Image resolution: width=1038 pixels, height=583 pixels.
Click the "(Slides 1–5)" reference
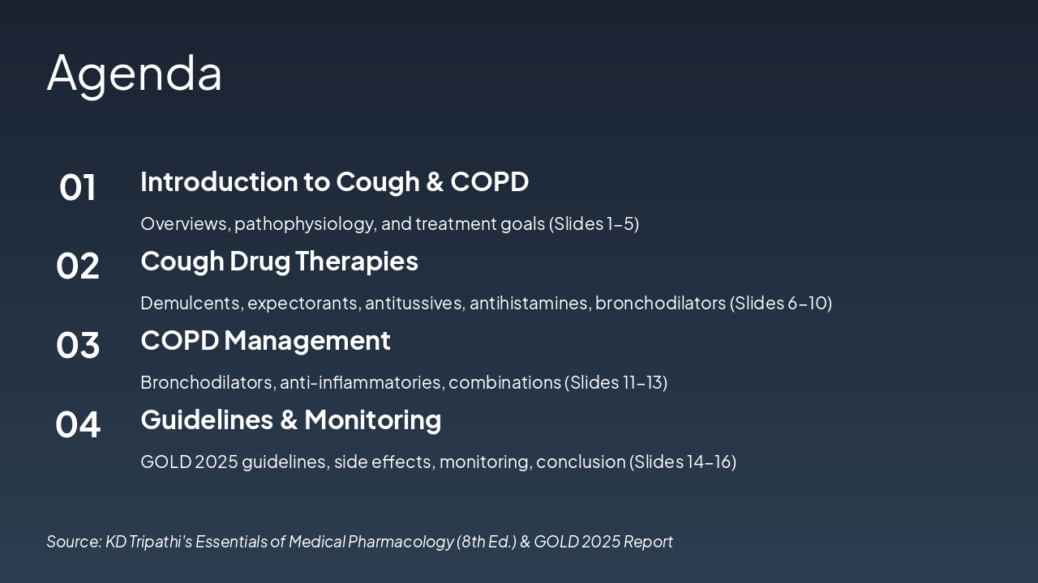pos(594,223)
